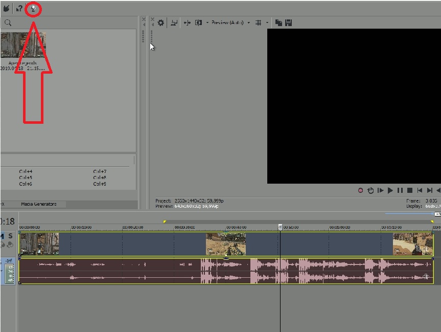Copy the preview snapshot to clipboard

click(x=278, y=22)
